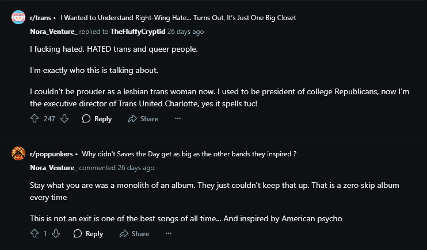Open more options on r/poppunkers comment
The height and width of the screenshot is (250, 427).
169,234
